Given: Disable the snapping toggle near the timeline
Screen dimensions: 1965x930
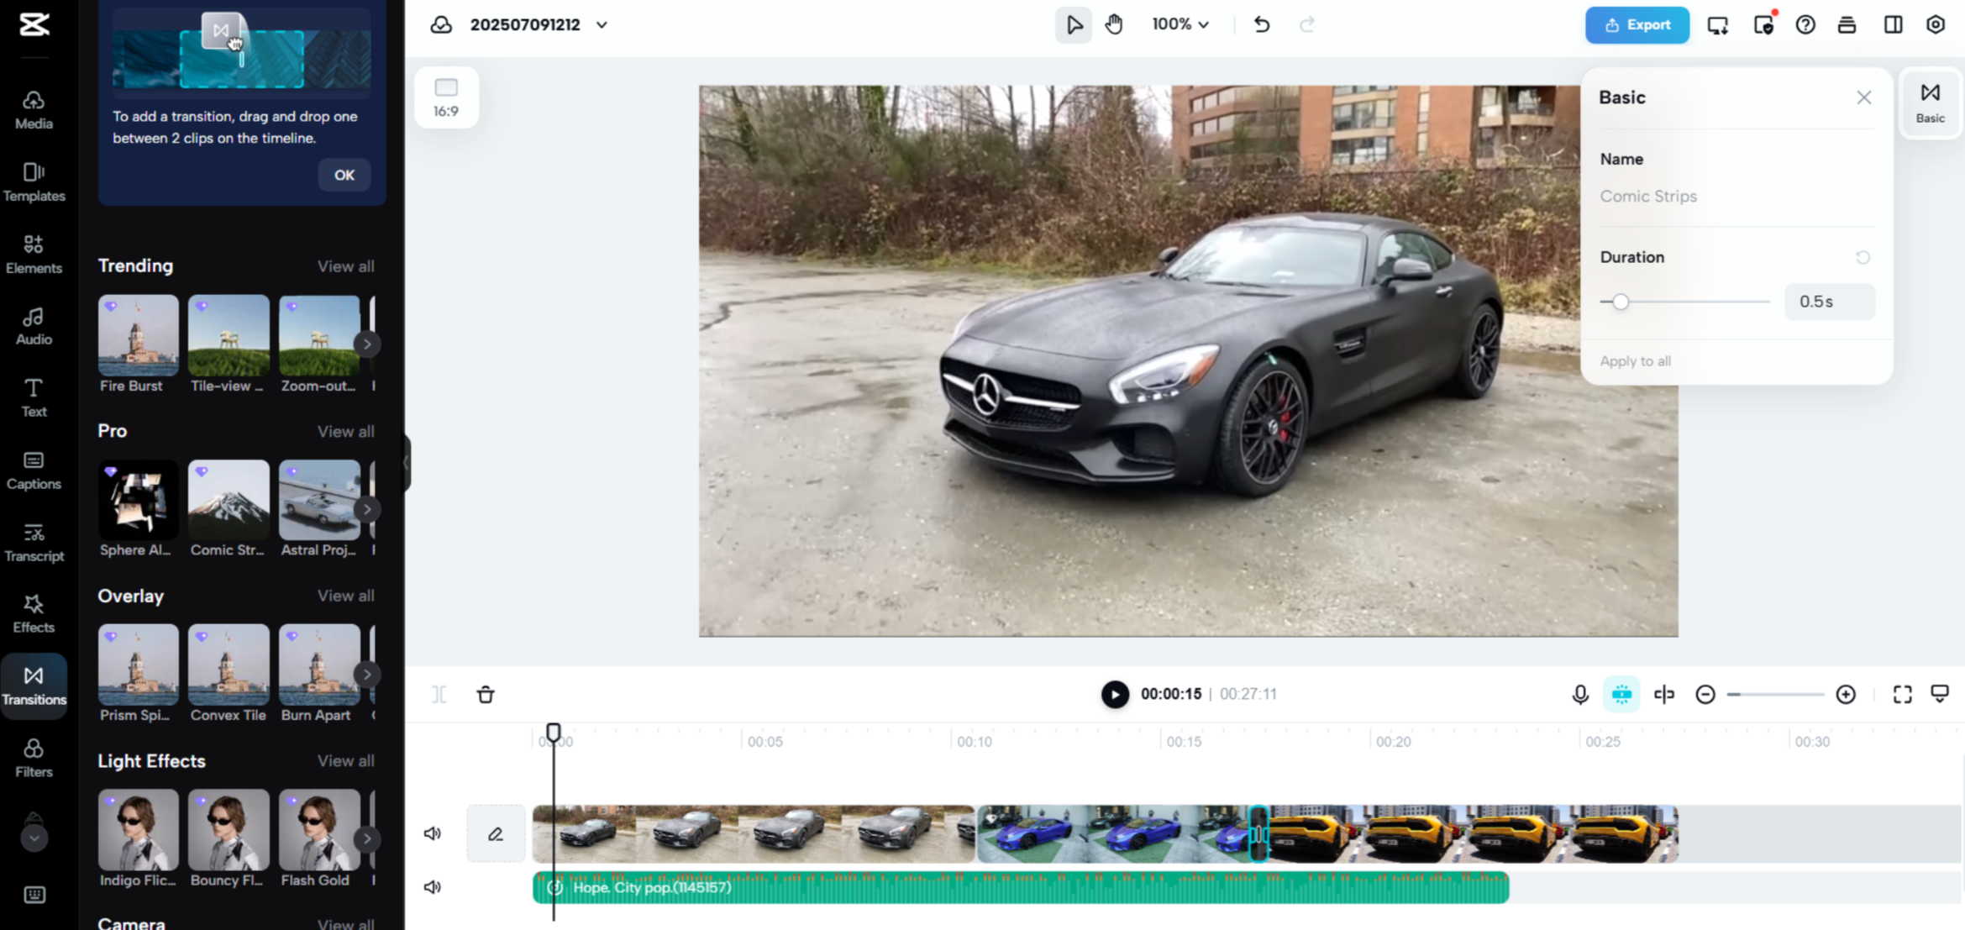Looking at the screenshot, I should 1621,694.
